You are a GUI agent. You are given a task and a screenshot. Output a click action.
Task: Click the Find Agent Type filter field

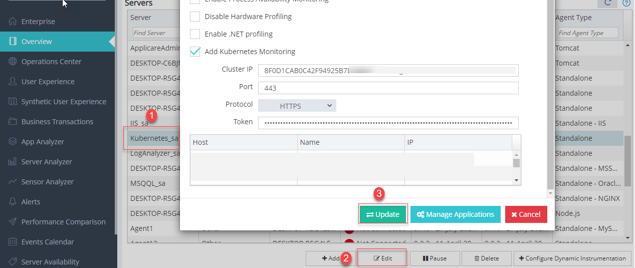coord(587,33)
